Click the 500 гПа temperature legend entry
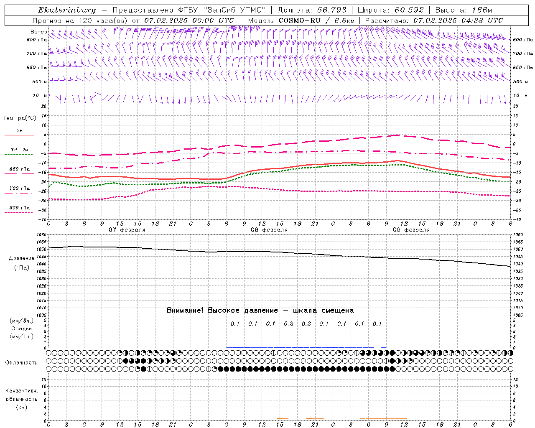 click(x=20, y=208)
